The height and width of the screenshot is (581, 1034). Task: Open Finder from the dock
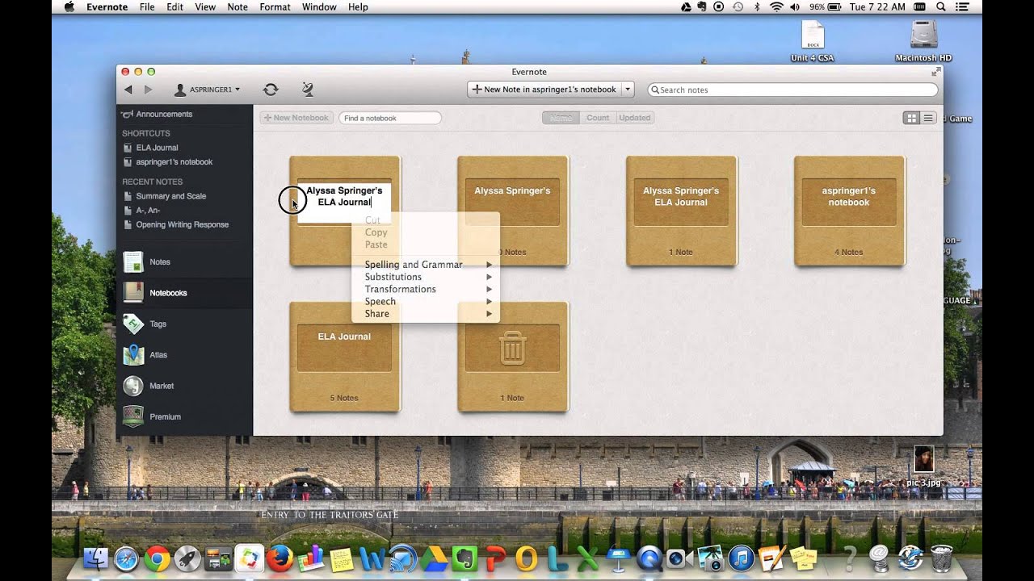[x=95, y=558]
